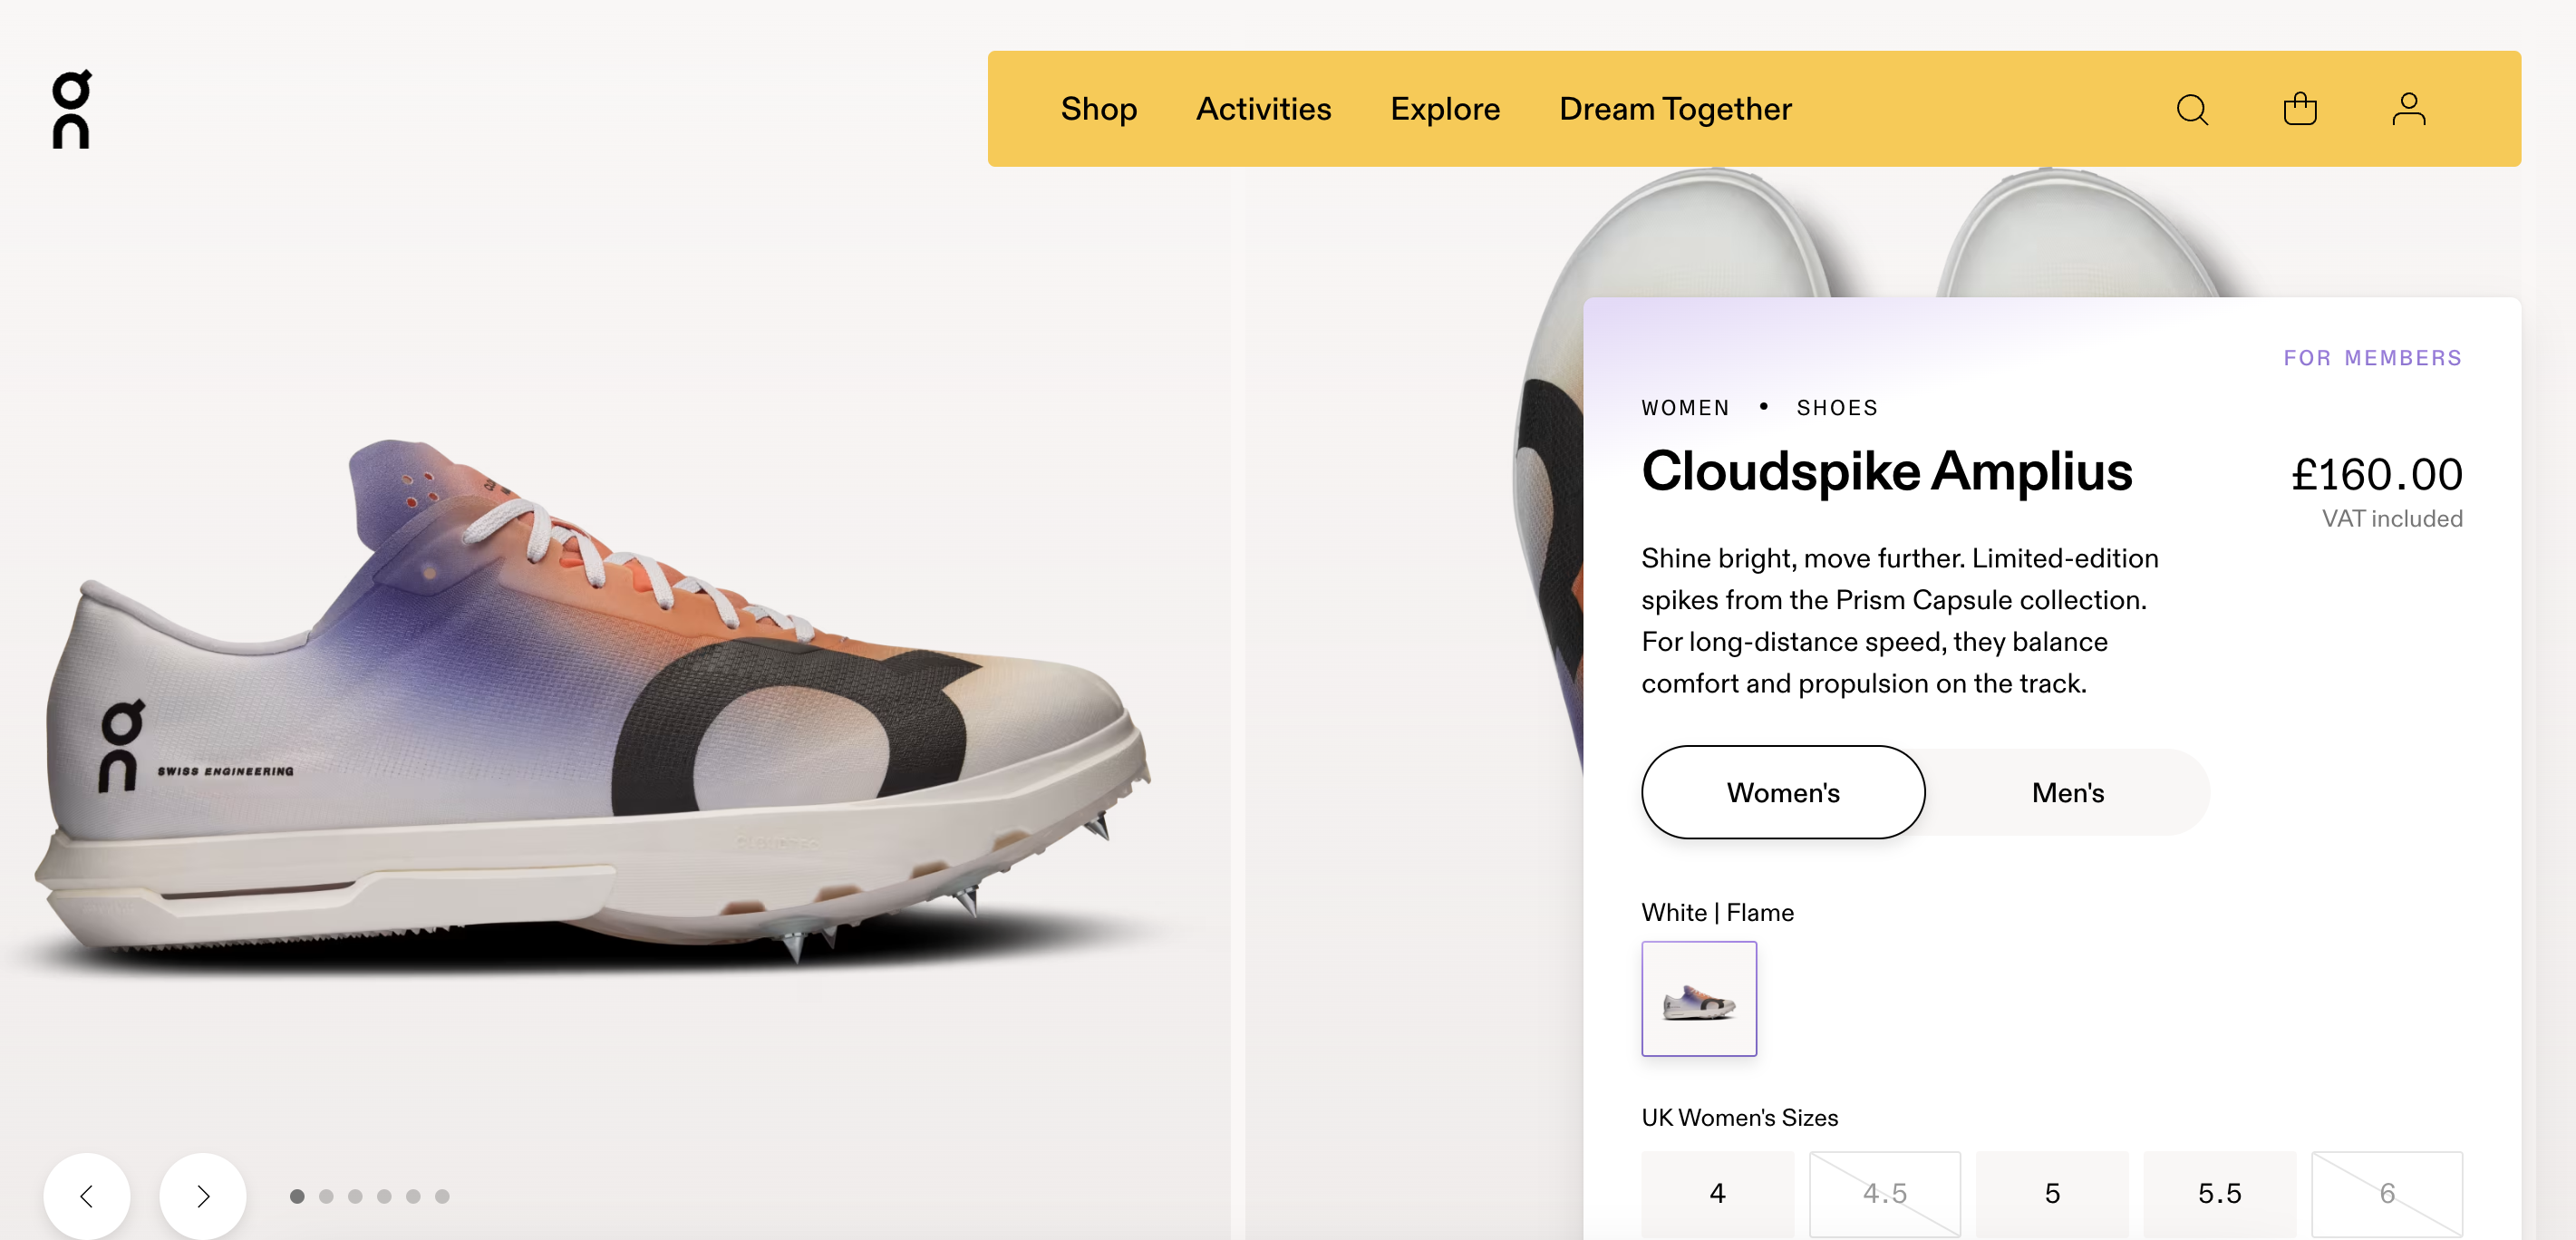Select the White | Flame colour swatch
Screen dimensions: 2576x1240
(1698, 998)
